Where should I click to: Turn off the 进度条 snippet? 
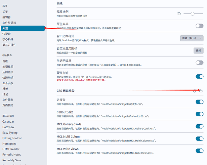[x=199, y=102]
